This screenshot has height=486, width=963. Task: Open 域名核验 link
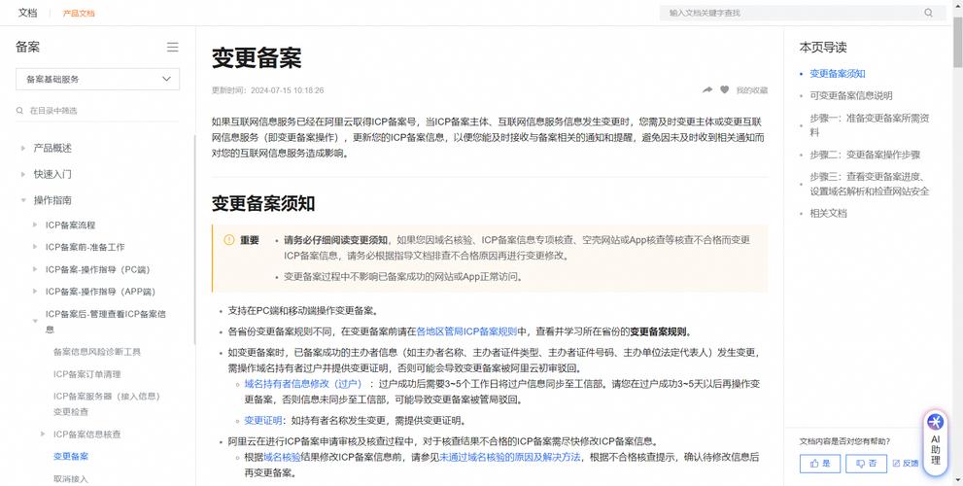pyautogui.click(x=283, y=458)
